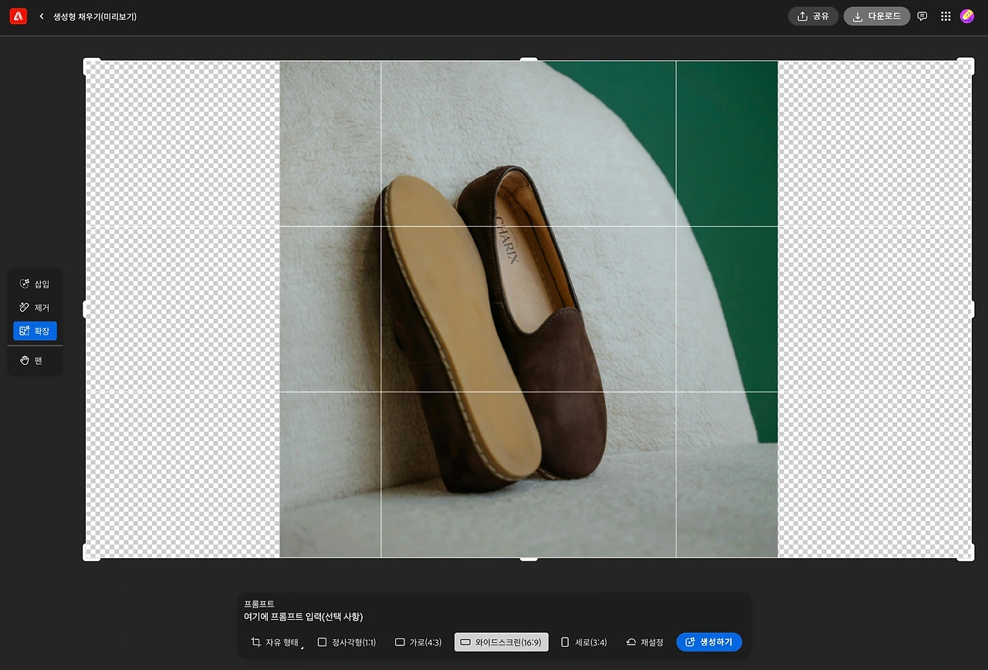This screenshot has width=988, height=670.
Task: Go back using the left chevron arrow
Action: click(42, 16)
